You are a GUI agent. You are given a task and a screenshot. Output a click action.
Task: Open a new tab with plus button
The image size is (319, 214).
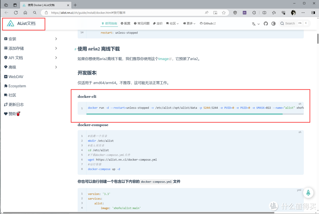[x=75, y=5]
